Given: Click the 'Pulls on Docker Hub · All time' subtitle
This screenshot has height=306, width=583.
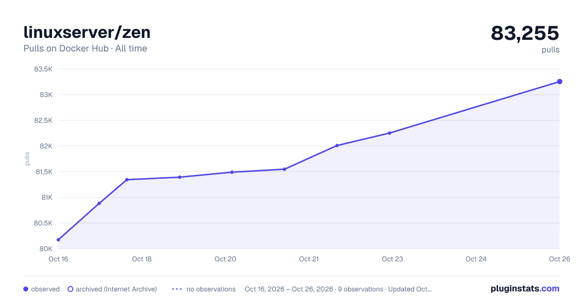Looking at the screenshot, I should tap(85, 49).
